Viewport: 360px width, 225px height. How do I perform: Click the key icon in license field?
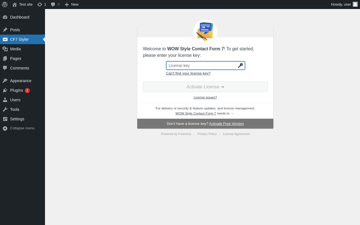[x=240, y=66]
